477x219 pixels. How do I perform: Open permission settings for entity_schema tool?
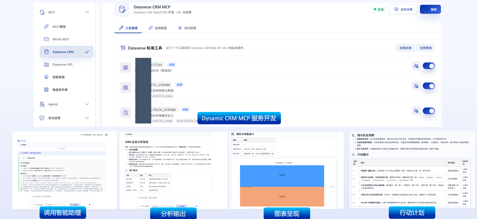coord(416,86)
